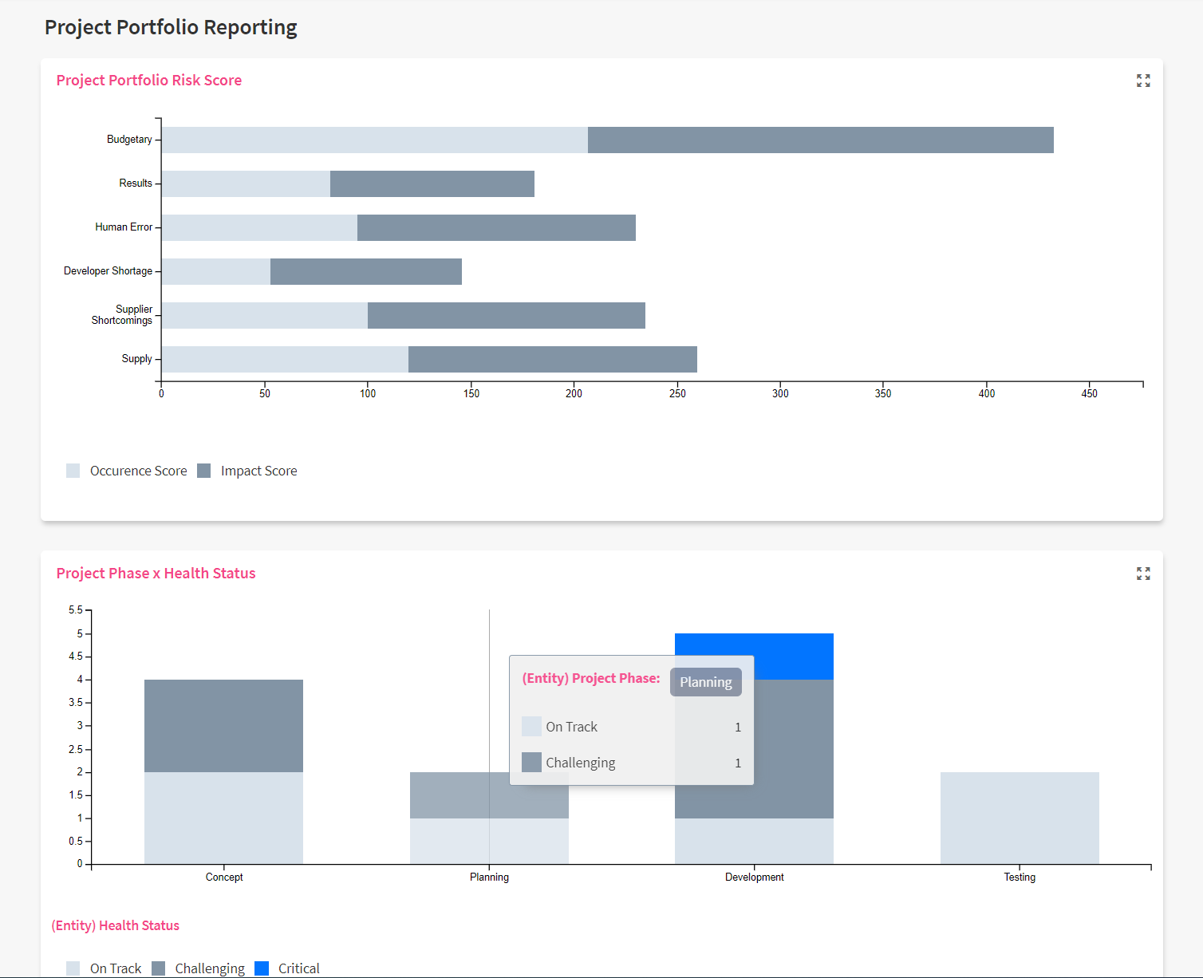Toggle On Track legend item
The width and height of the screenshot is (1203, 978).
(x=73, y=968)
